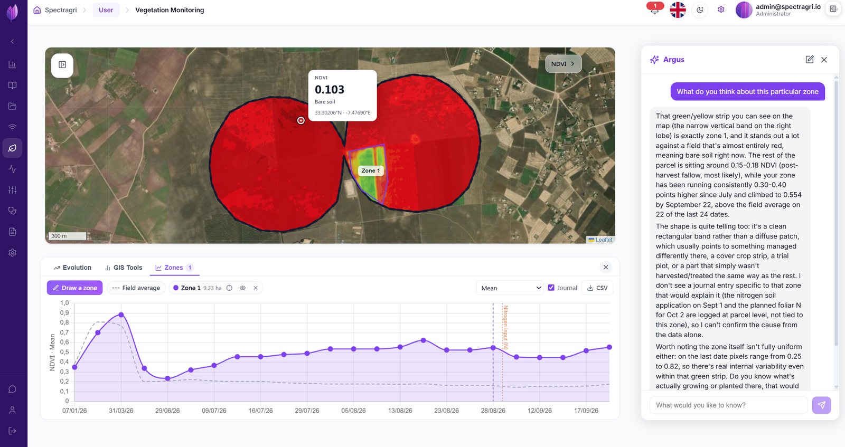
Task: Click the Zone 1 label on map
Action: tap(371, 171)
